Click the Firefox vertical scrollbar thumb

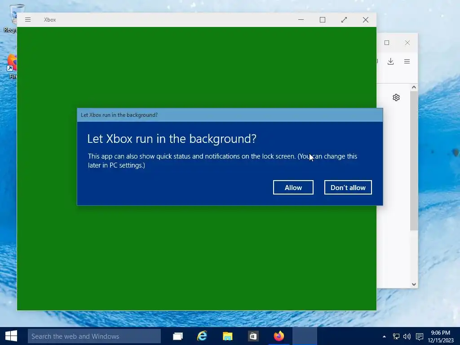(x=414, y=161)
